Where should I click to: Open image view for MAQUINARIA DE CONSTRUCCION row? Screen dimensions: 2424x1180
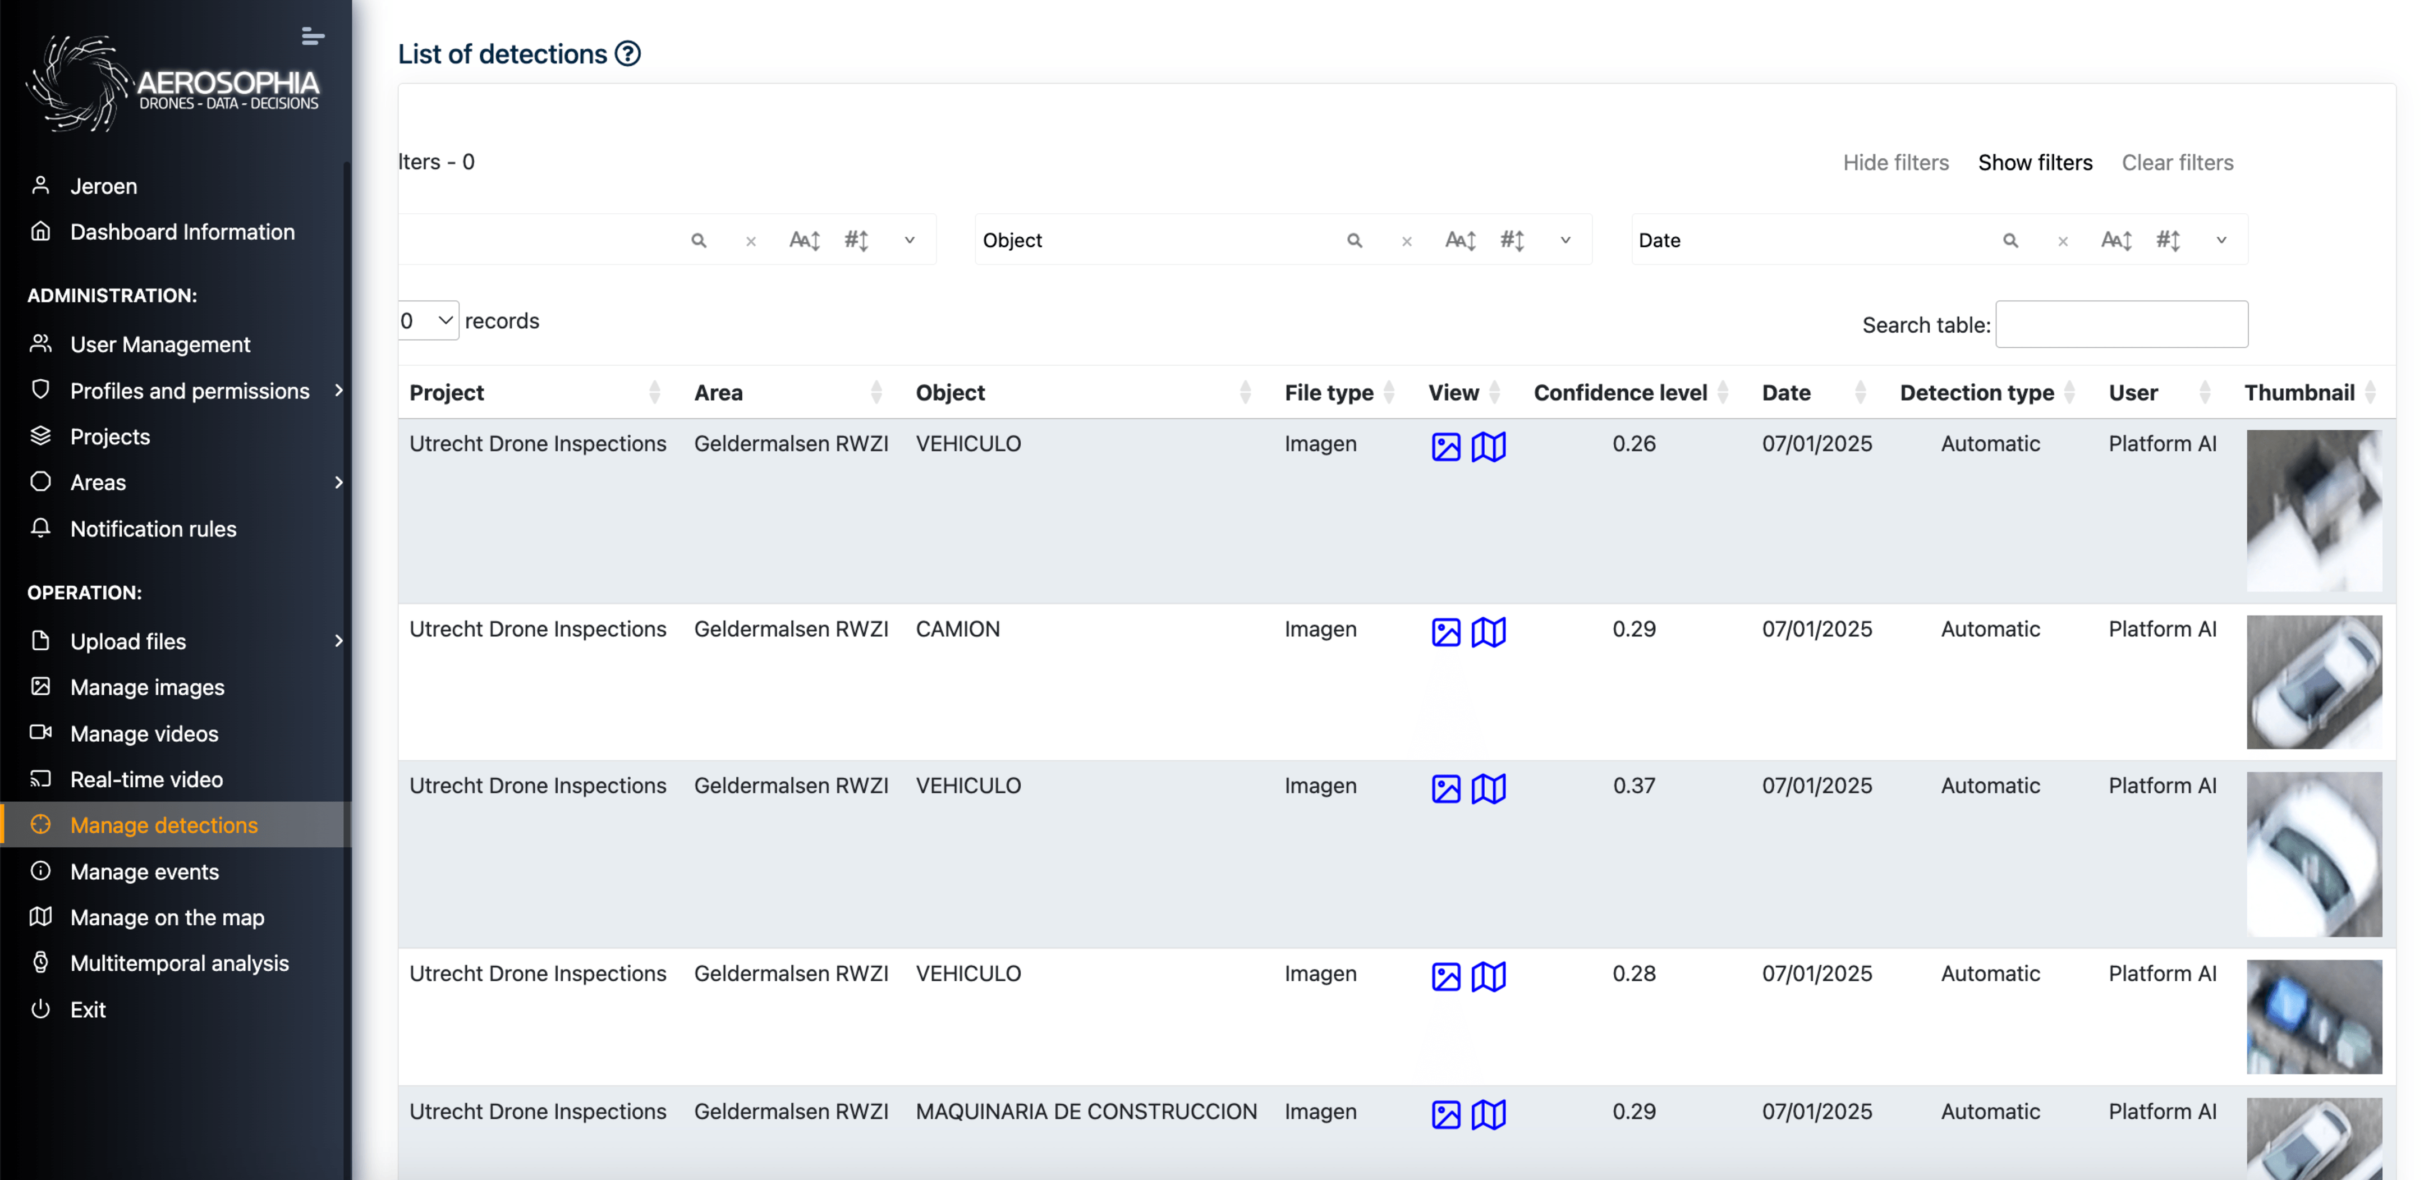click(x=1445, y=1114)
